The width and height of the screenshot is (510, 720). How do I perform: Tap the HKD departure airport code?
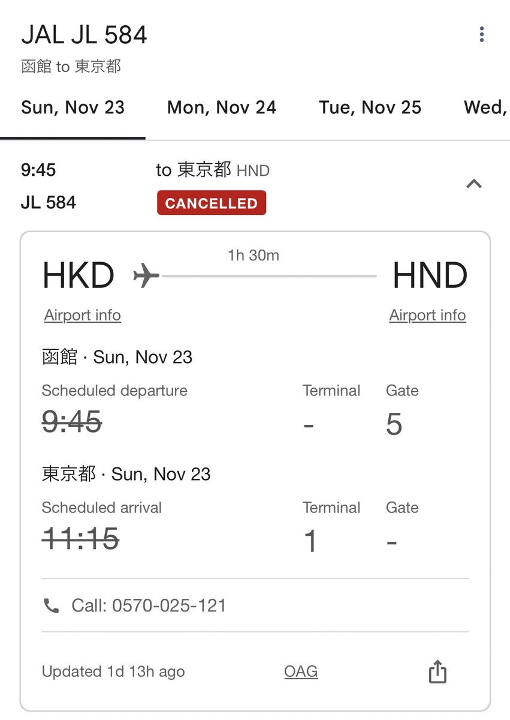tap(78, 277)
